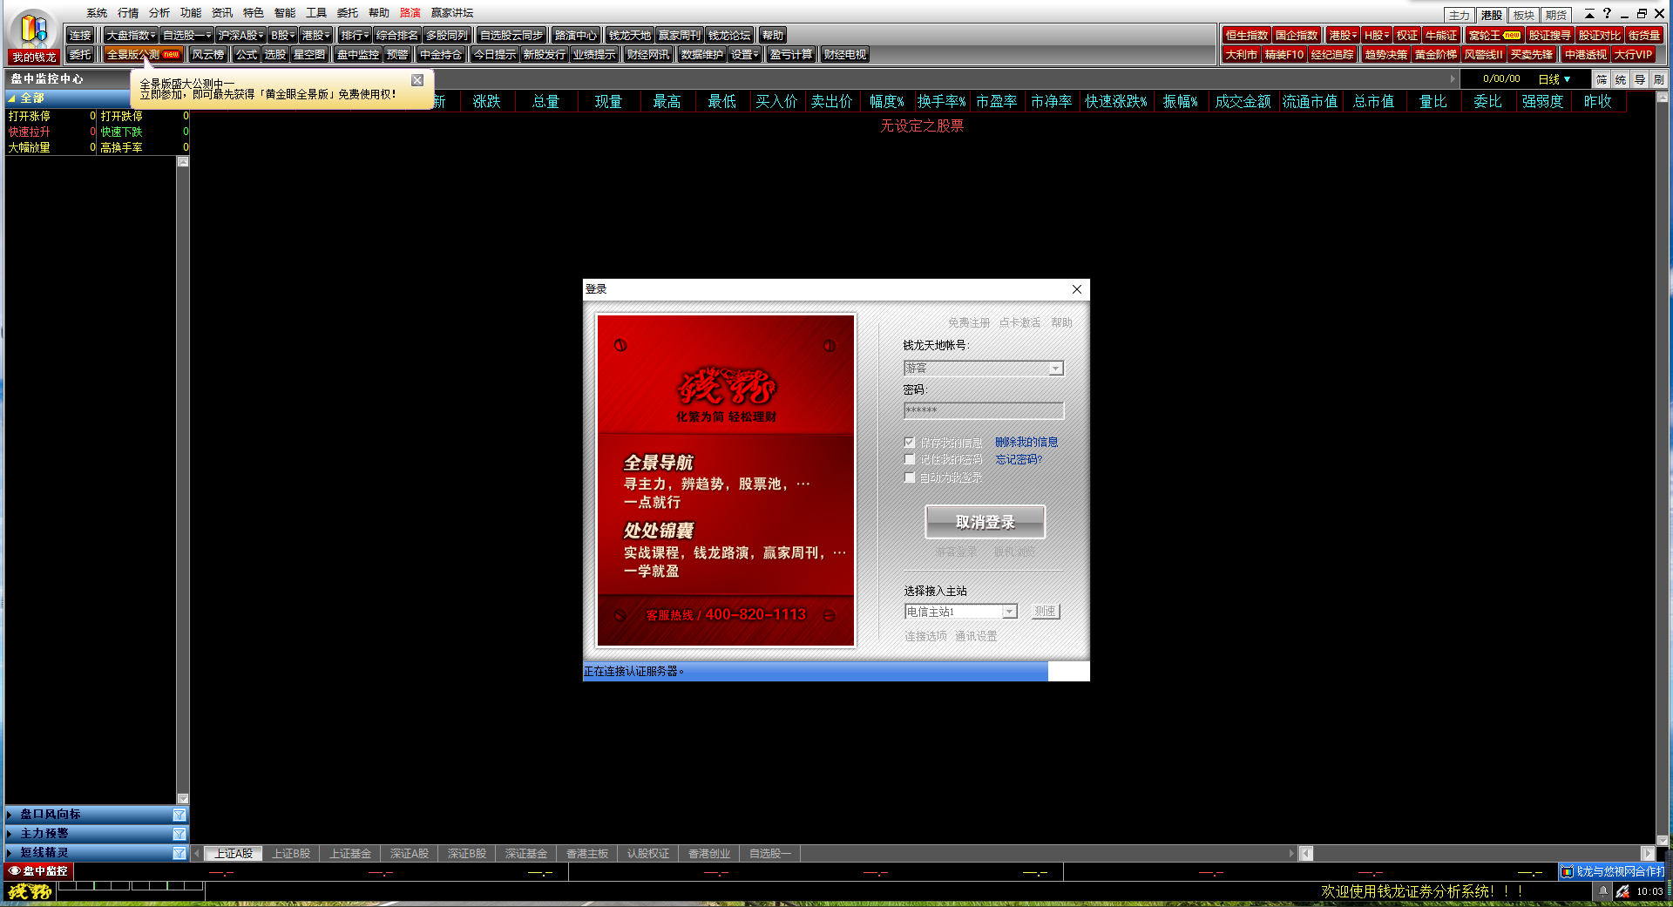Click the help question mark icon

[1607, 13]
